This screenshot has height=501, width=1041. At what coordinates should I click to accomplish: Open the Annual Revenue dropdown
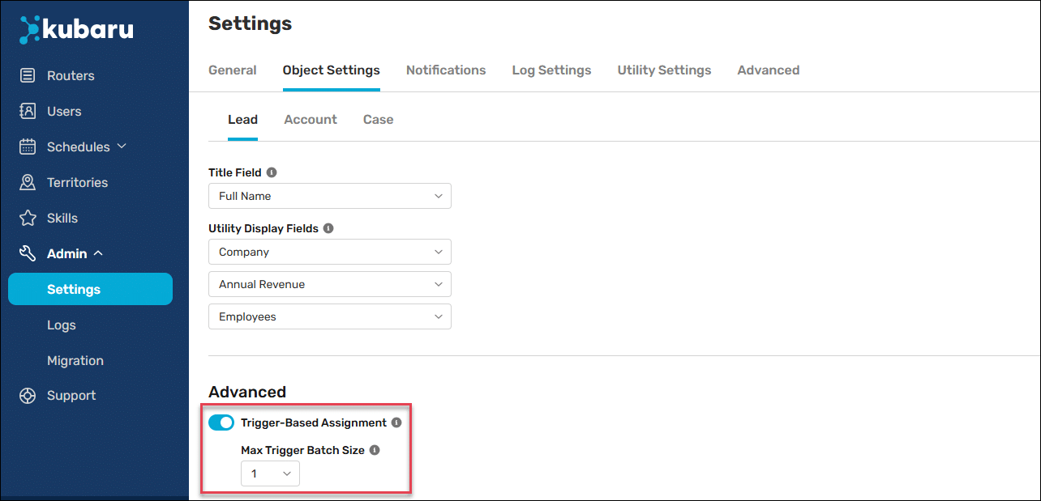(329, 284)
